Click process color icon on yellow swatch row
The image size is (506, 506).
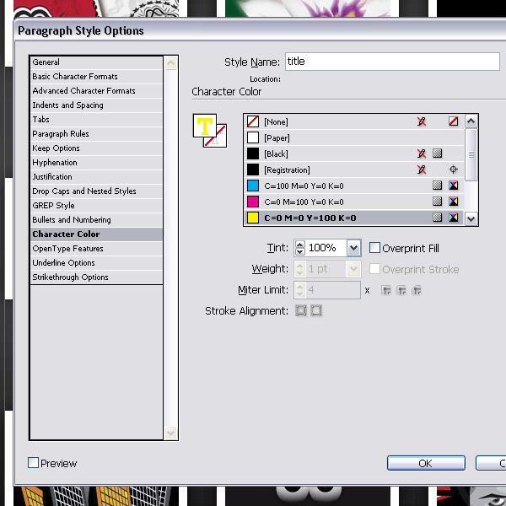pyautogui.click(x=437, y=218)
